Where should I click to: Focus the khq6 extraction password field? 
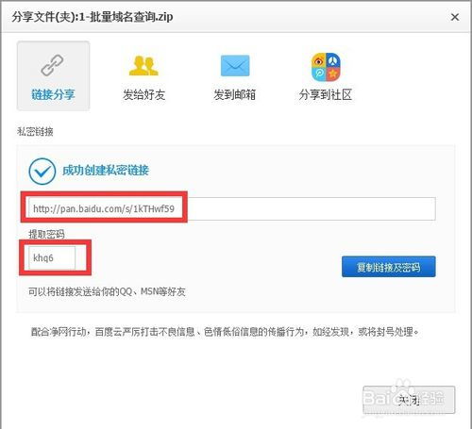(52, 257)
